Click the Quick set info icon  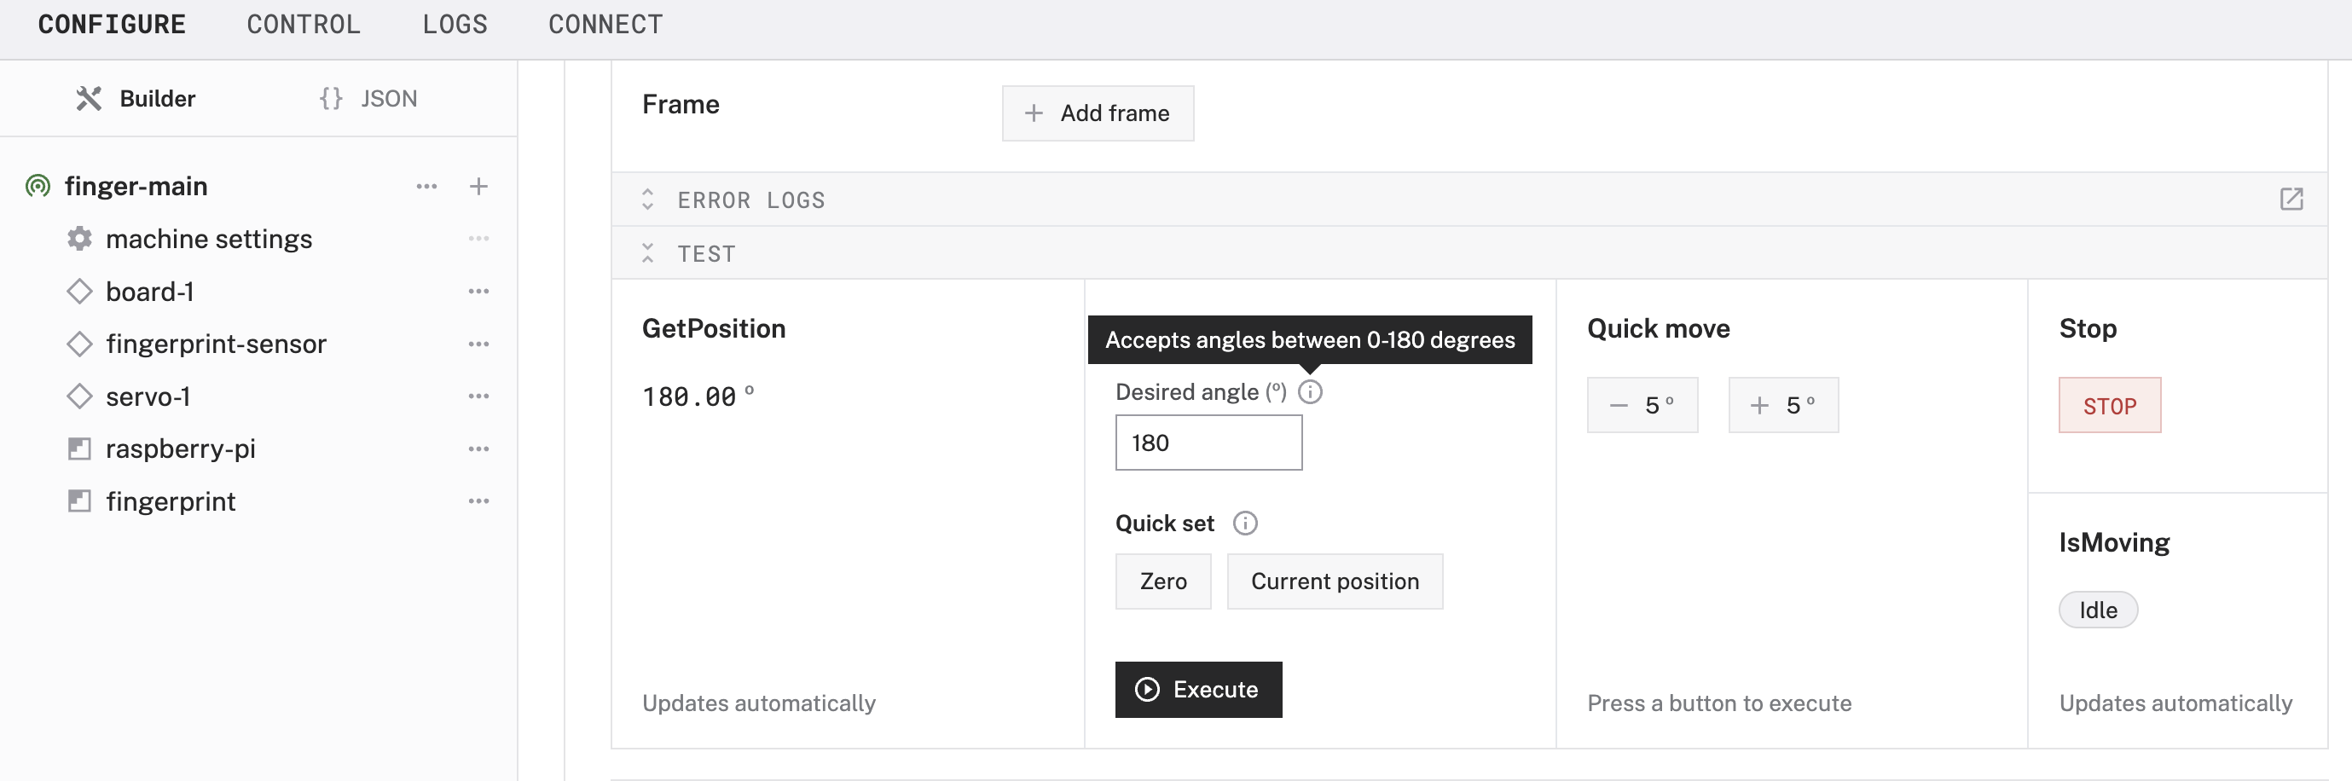1245,523
